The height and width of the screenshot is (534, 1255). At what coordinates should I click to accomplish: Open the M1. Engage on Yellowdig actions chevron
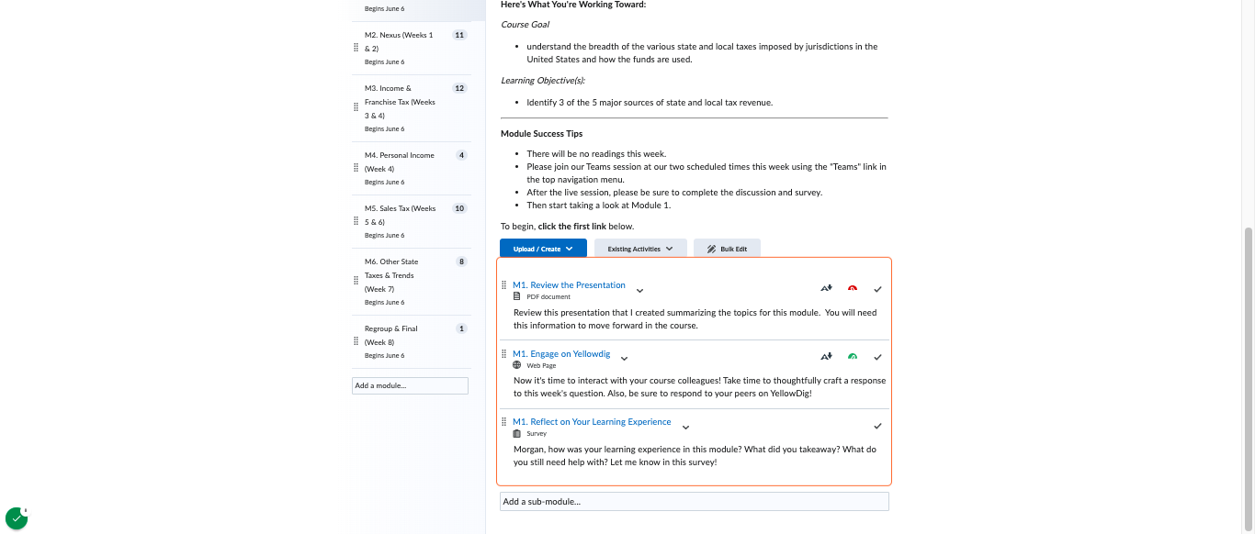click(x=625, y=359)
